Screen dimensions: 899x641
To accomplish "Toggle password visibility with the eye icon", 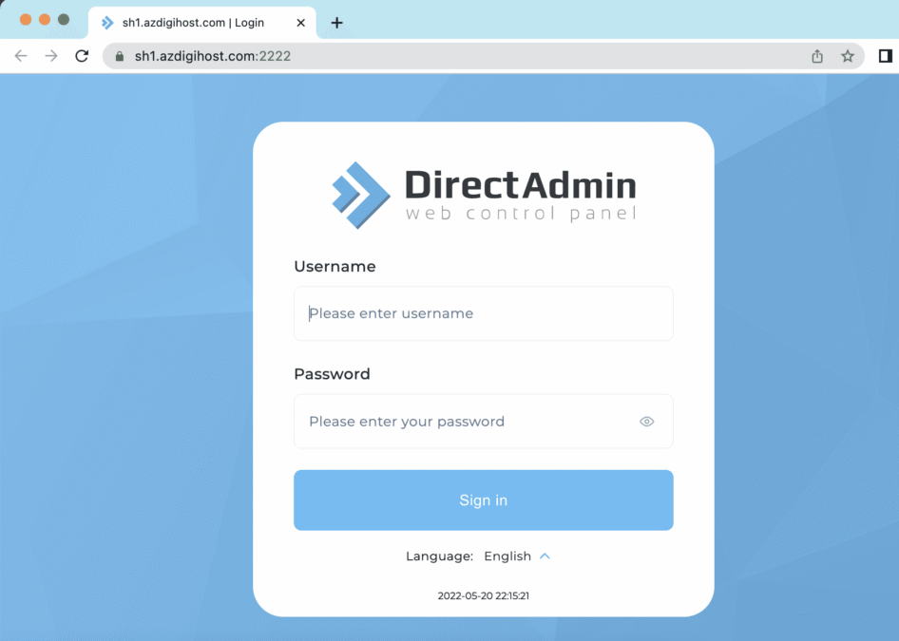I will [647, 422].
